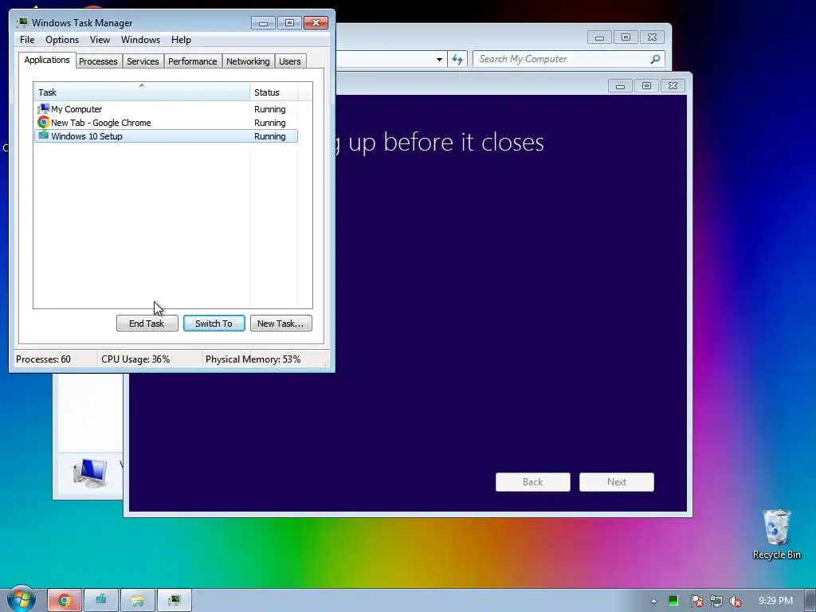Close the Windows Task Manager window

click(x=316, y=22)
